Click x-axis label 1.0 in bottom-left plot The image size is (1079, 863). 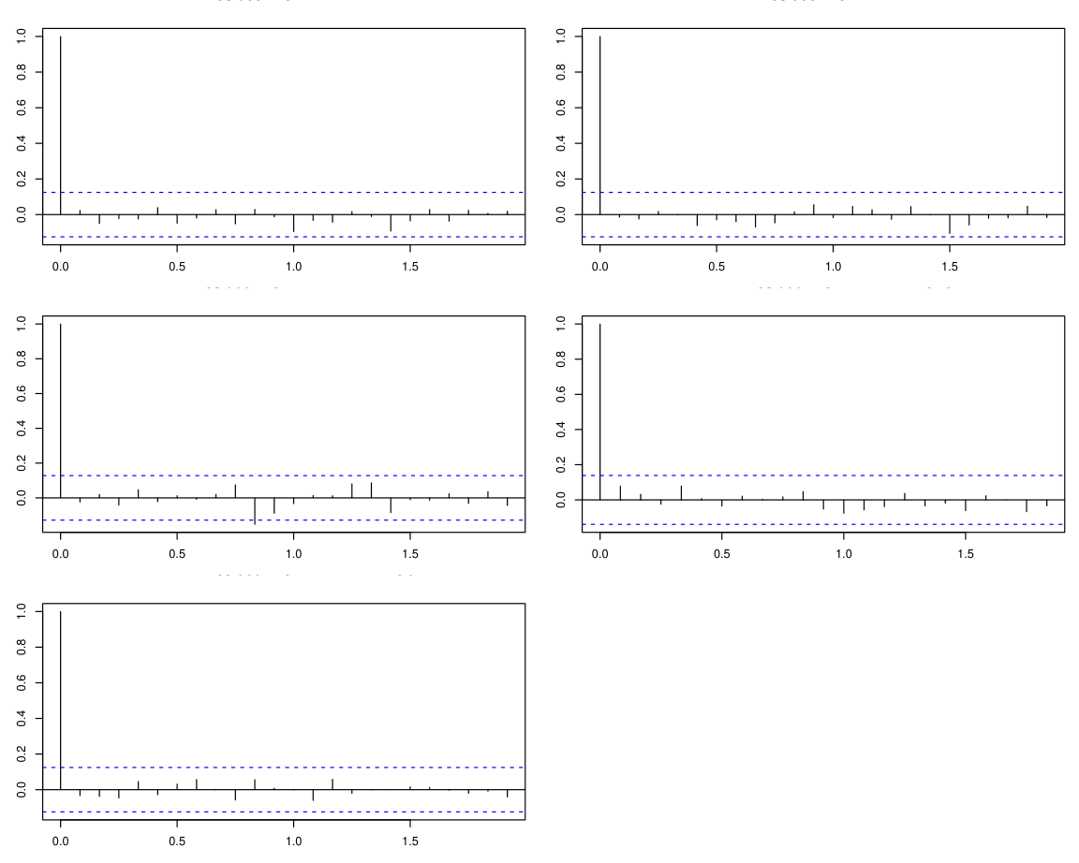pos(294,841)
